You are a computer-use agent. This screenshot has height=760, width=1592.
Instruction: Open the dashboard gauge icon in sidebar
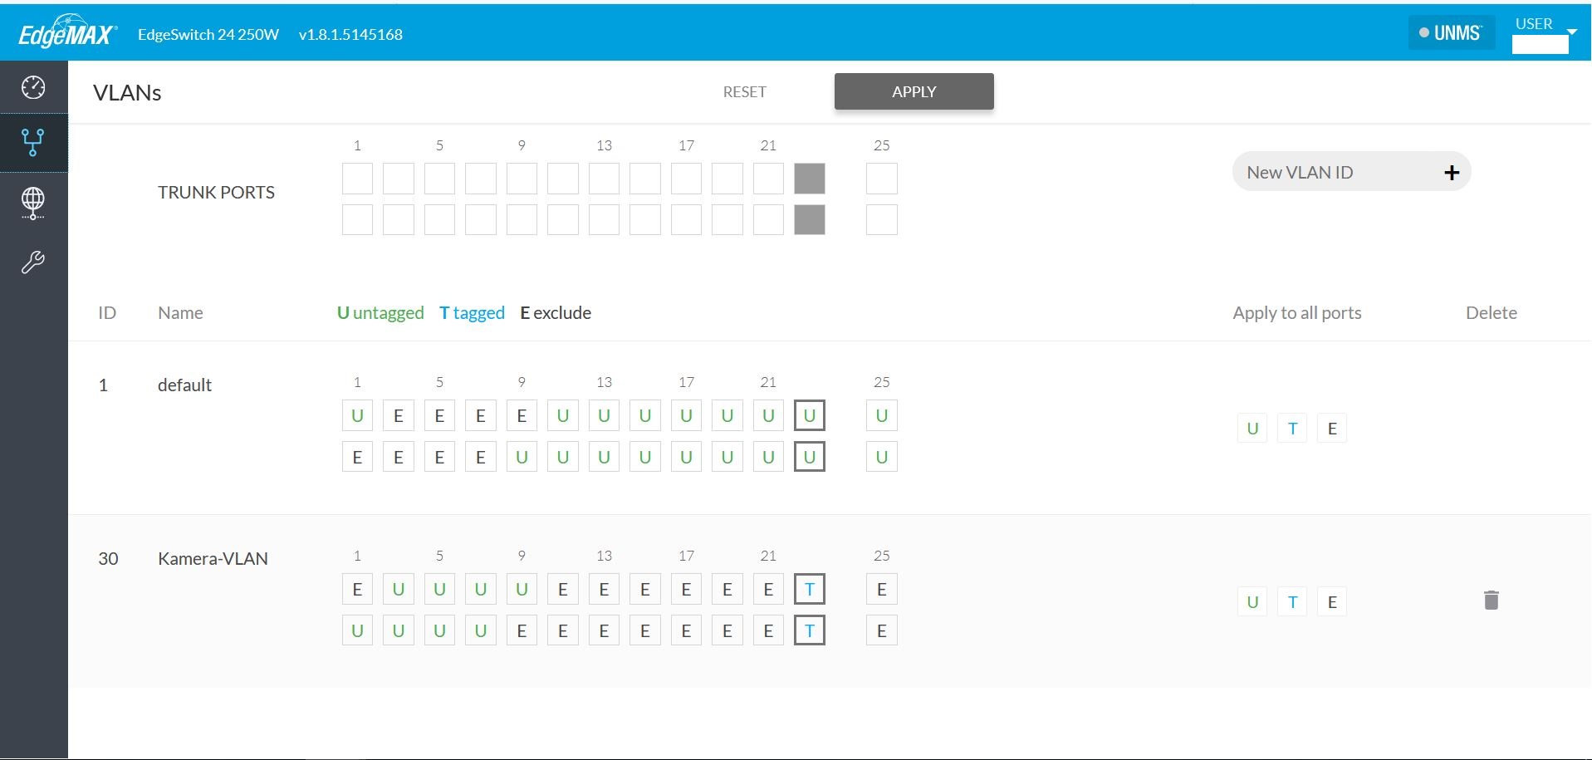[33, 87]
